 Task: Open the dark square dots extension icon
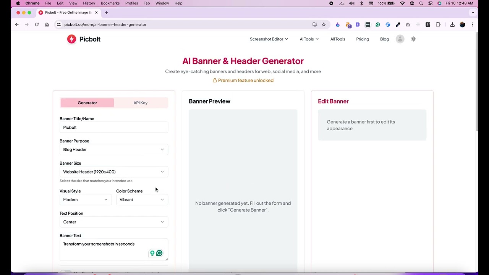point(368,24)
